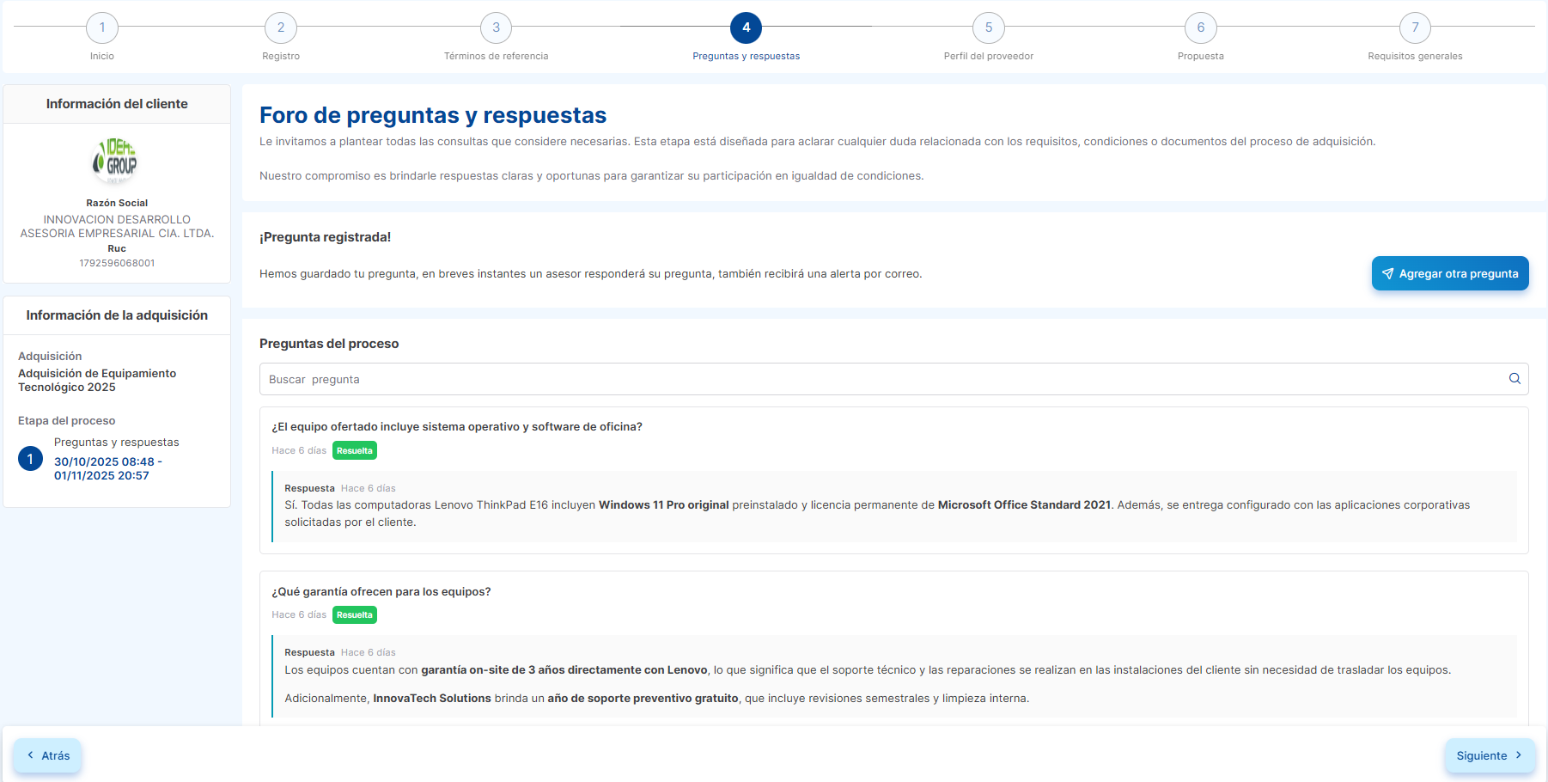Click the IDEM Group company logo

pos(116,161)
